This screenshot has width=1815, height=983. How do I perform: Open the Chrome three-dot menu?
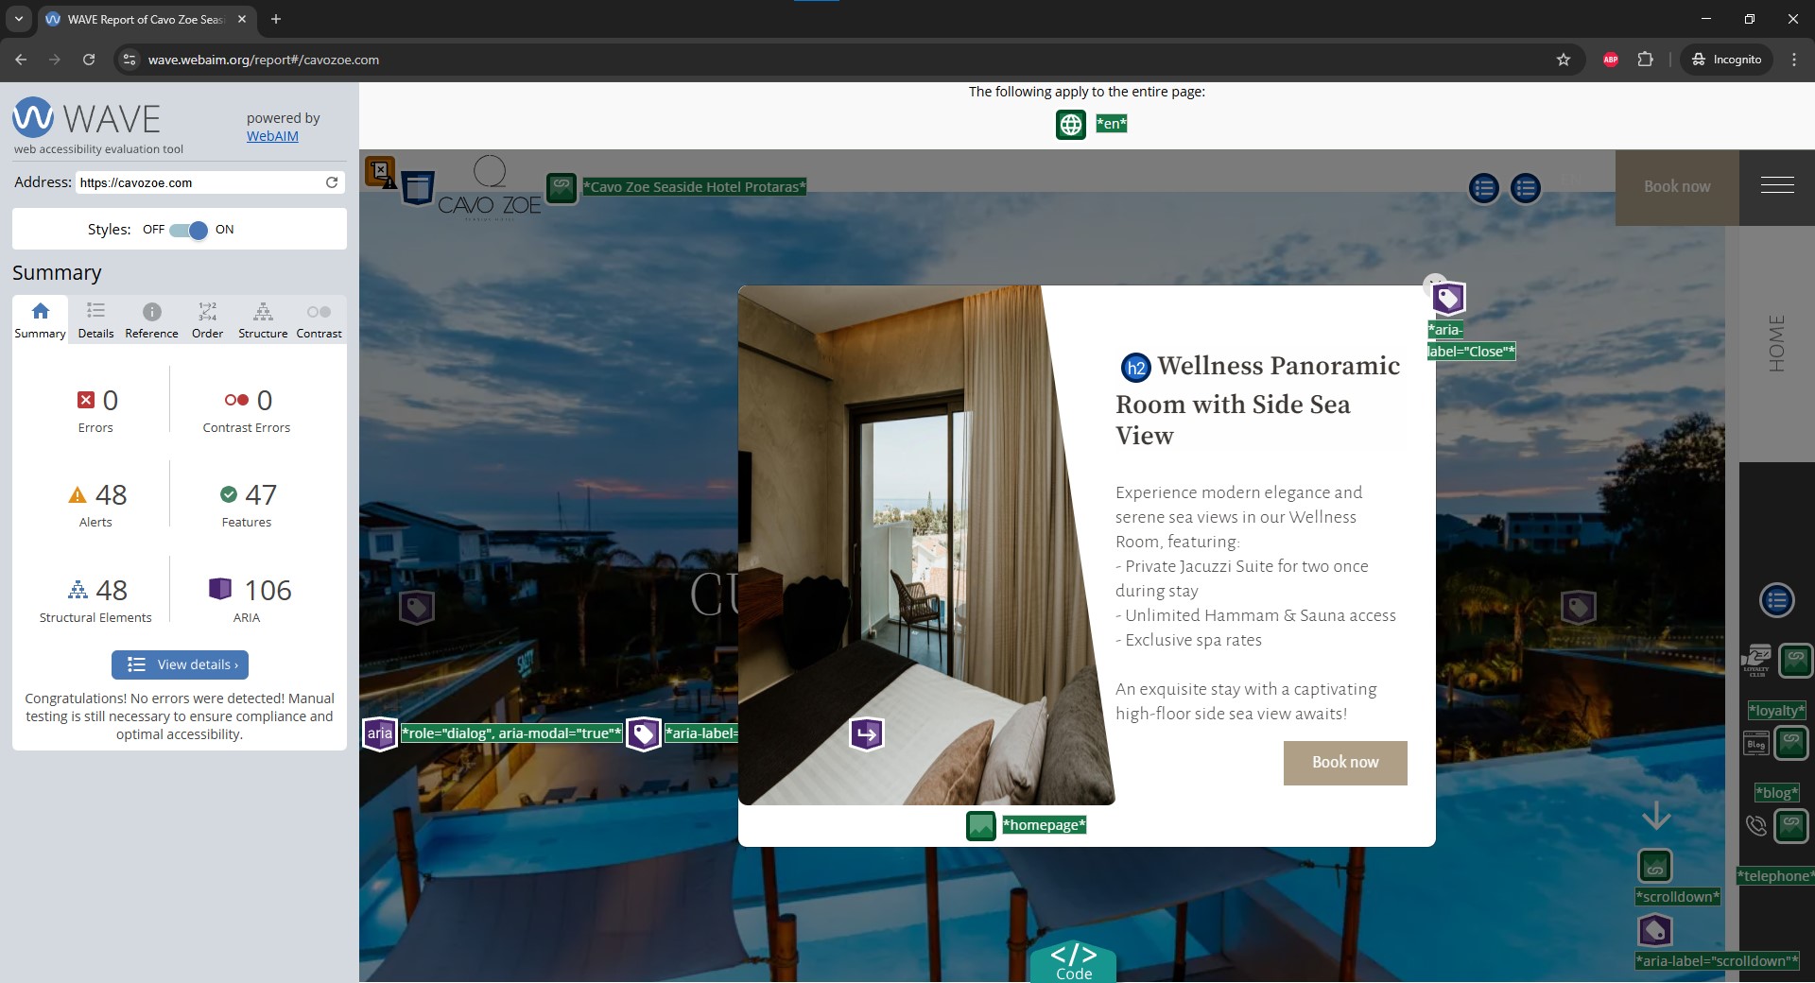pos(1794,60)
